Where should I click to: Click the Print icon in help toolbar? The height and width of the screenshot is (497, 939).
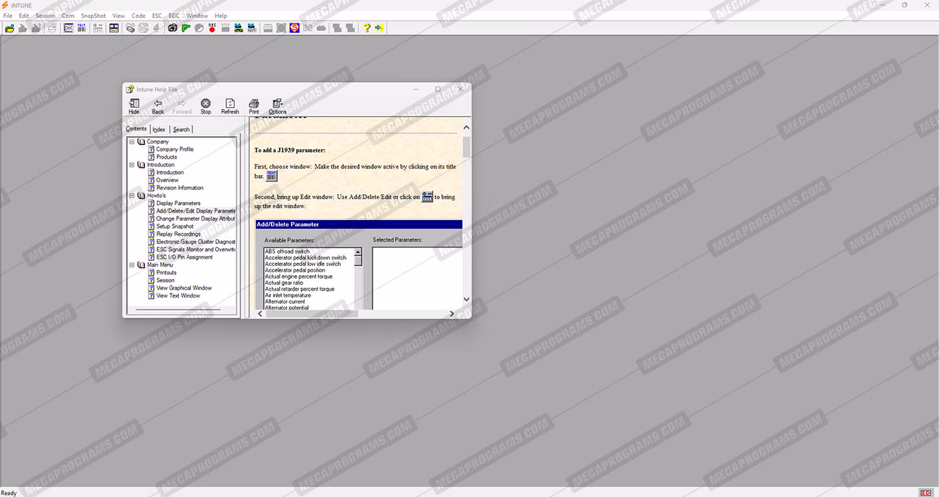pyautogui.click(x=254, y=107)
